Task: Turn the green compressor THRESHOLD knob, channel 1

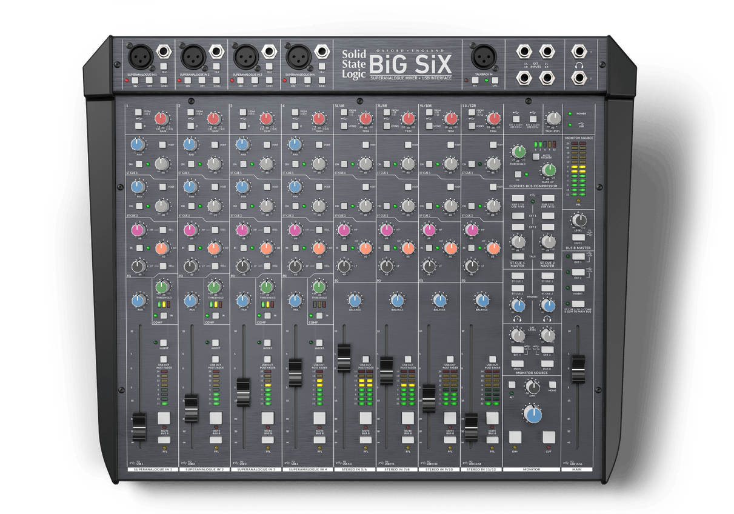Action: pyautogui.click(x=162, y=287)
